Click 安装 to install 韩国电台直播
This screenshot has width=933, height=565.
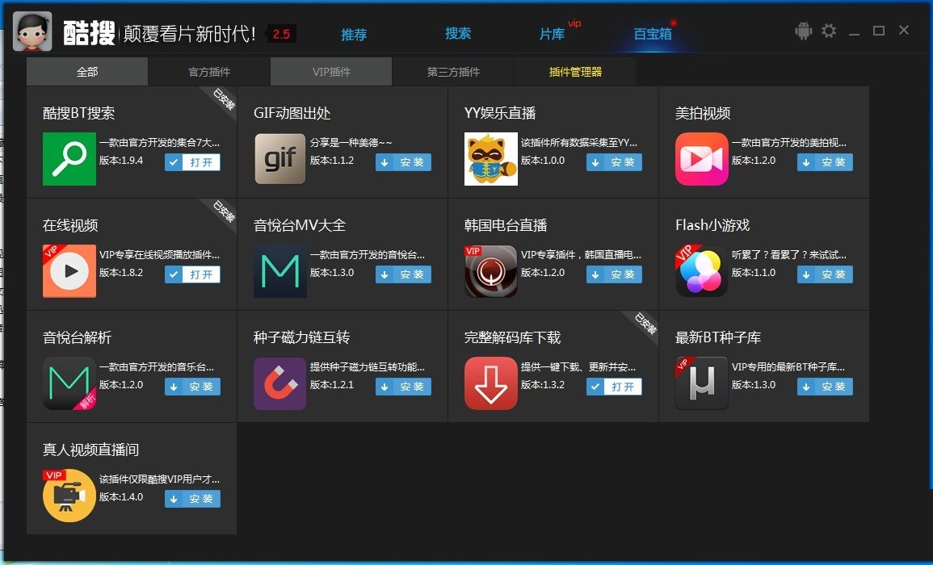[x=614, y=274]
